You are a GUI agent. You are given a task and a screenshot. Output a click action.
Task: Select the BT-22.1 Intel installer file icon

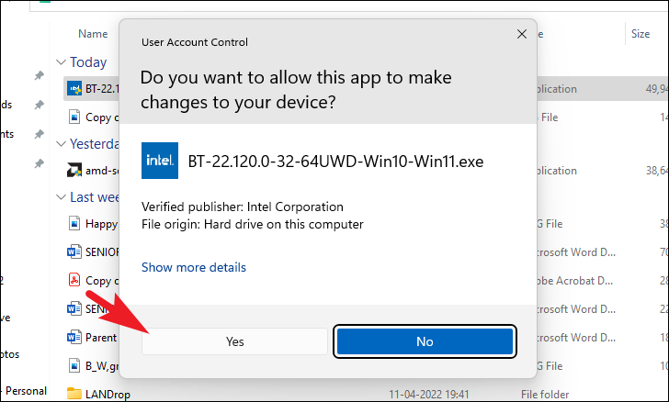(x=74, y=89)
